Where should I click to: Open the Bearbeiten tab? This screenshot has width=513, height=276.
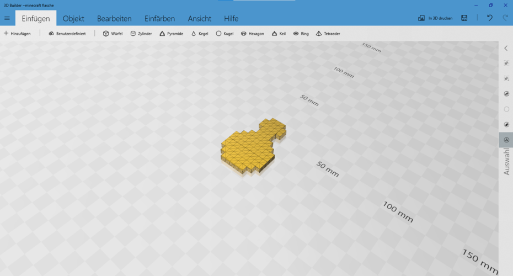tap(114, 18)
